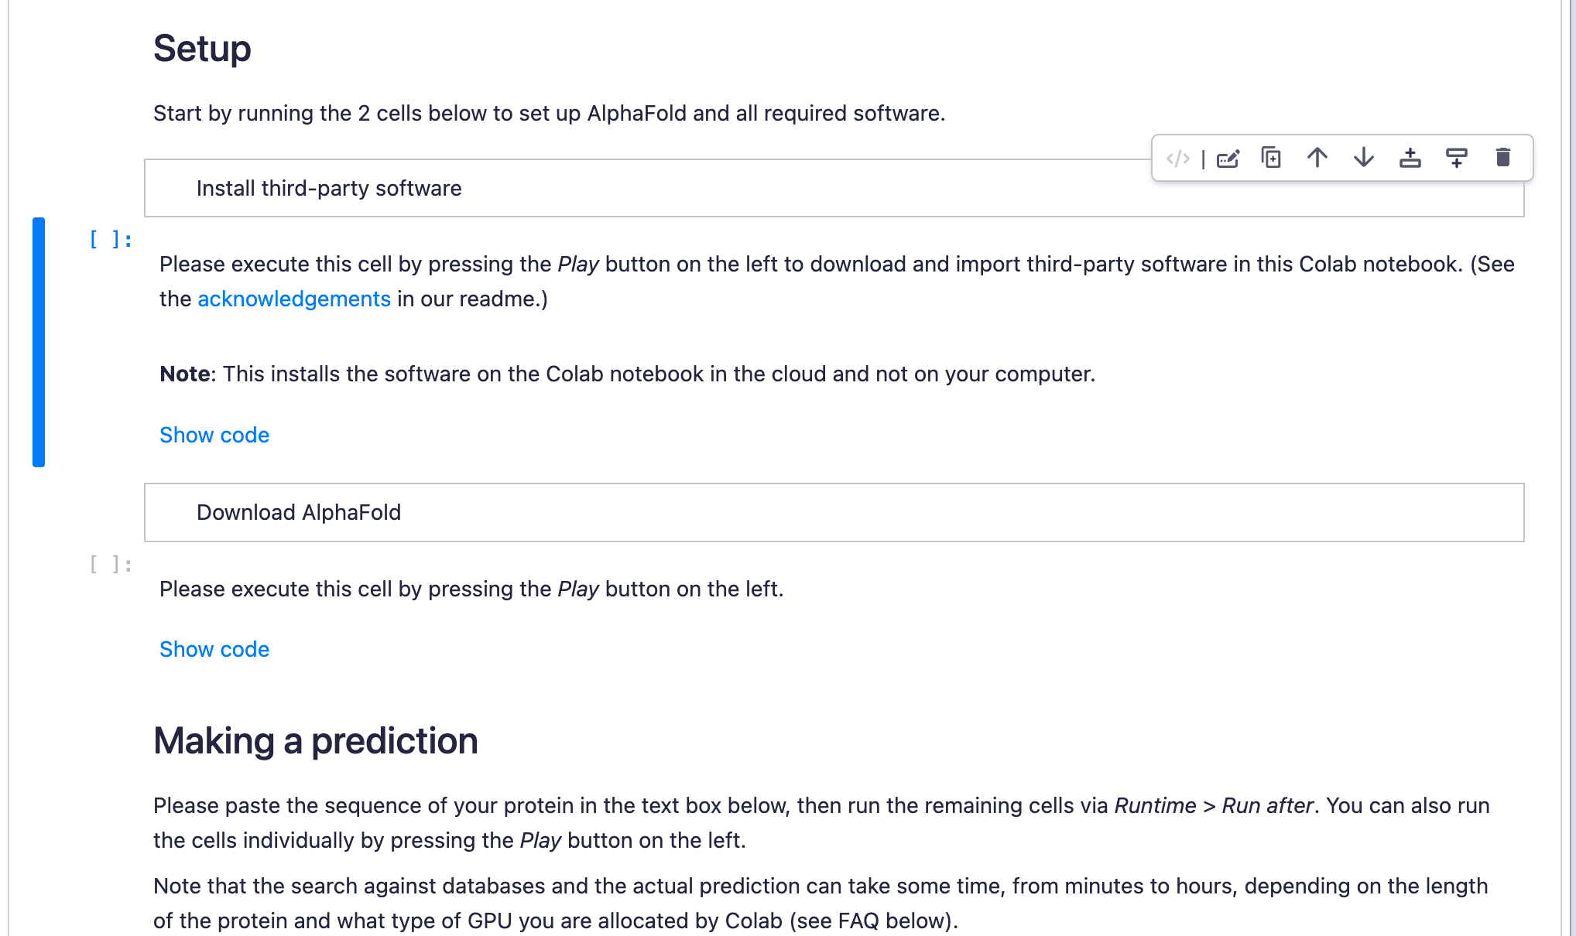Select the Download AlphaFold cell's execution prompt
This screenshot has width=1576, height=936.
tap(111, 565)
